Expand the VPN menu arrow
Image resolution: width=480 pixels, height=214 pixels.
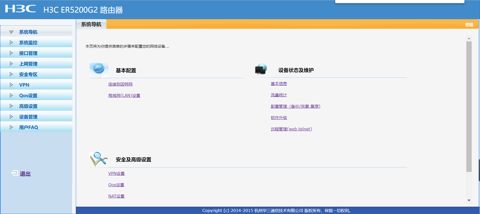[x=11, y=85]
